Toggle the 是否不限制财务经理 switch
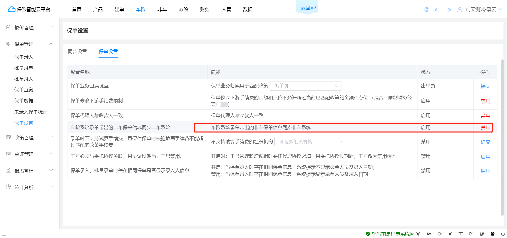This screenshot has width=507, height=238. 222,104
